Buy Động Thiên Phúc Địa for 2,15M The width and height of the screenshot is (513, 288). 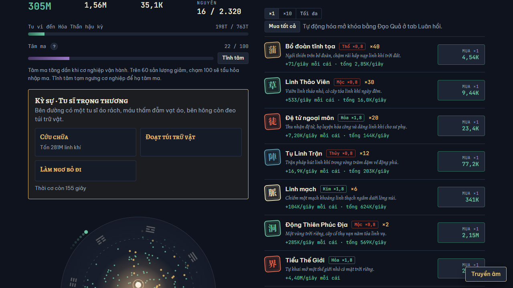[461, 232]
